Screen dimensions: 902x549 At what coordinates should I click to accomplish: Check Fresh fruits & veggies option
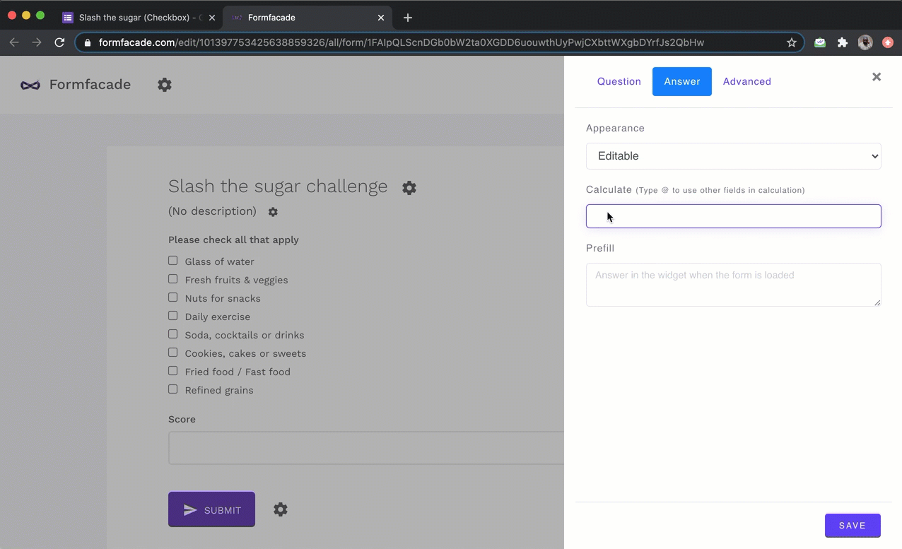click(x=172, y=279)
